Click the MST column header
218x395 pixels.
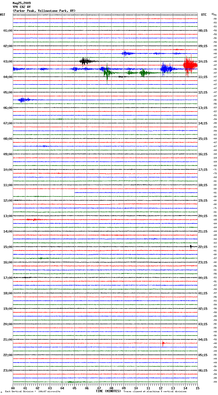click(3, 15)
